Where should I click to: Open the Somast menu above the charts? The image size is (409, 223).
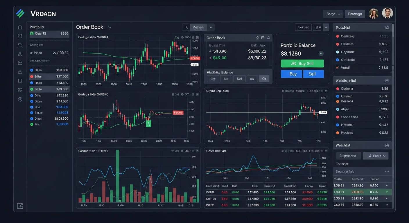point(303,27)
